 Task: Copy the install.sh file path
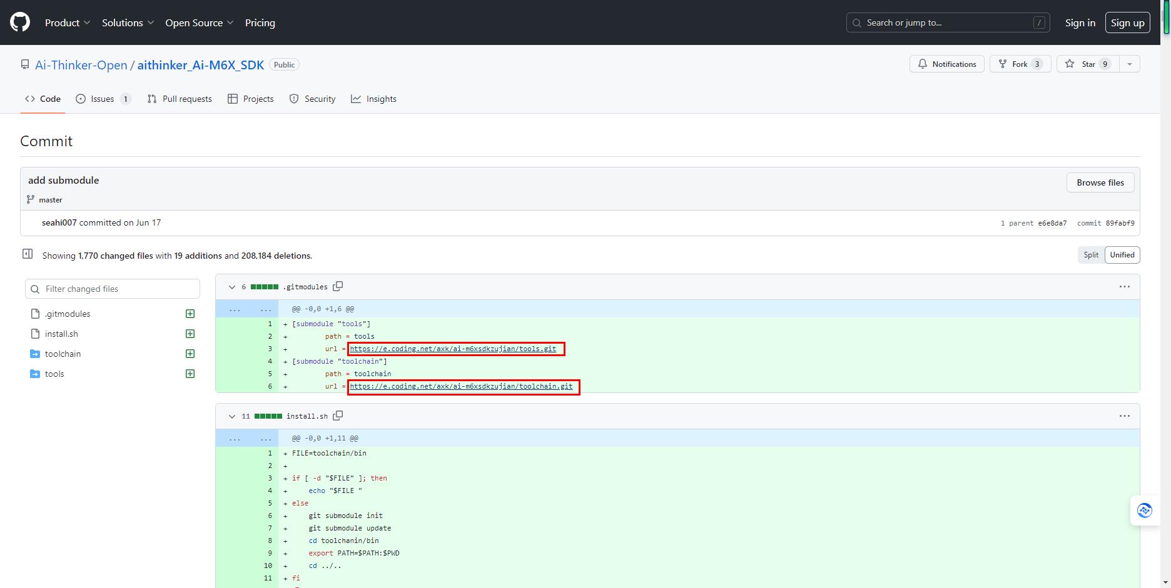pos(338,416)
